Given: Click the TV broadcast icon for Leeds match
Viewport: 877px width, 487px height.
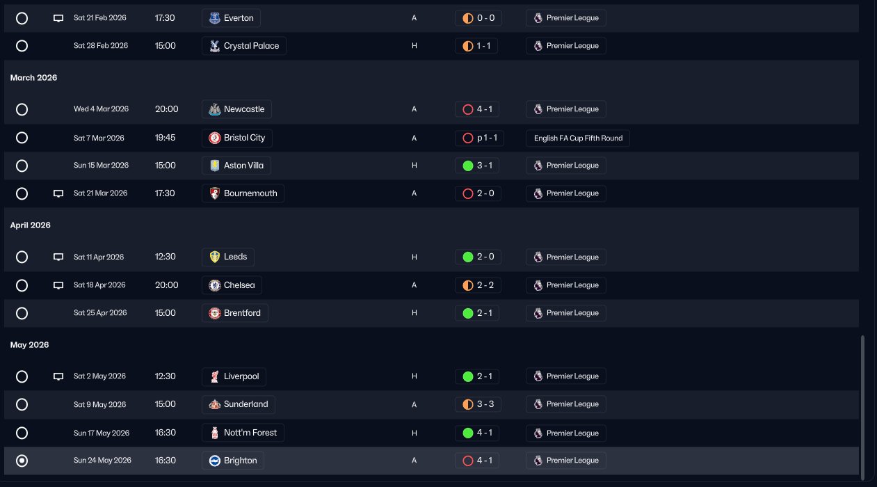Looking at the screenshot, I should 58,257.
